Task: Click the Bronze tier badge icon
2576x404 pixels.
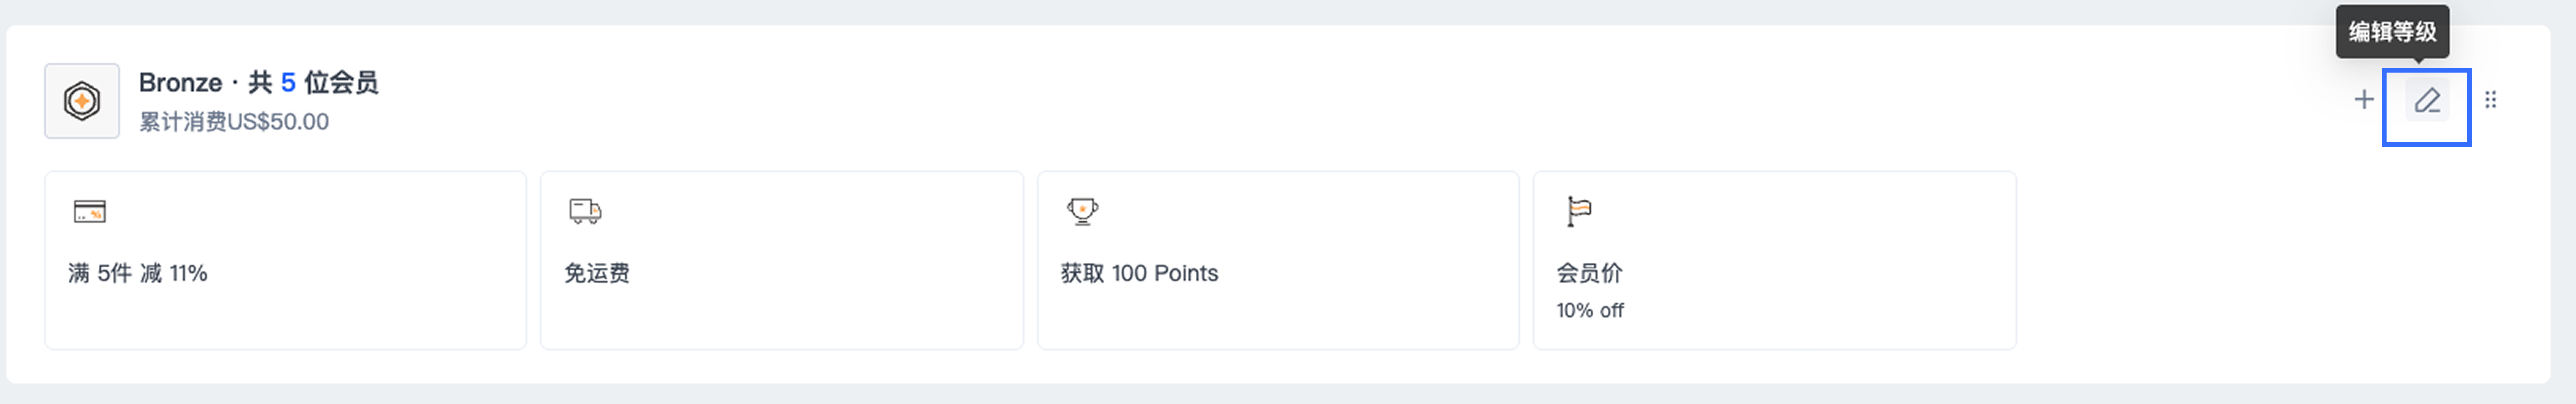Action: click(82, 101)
